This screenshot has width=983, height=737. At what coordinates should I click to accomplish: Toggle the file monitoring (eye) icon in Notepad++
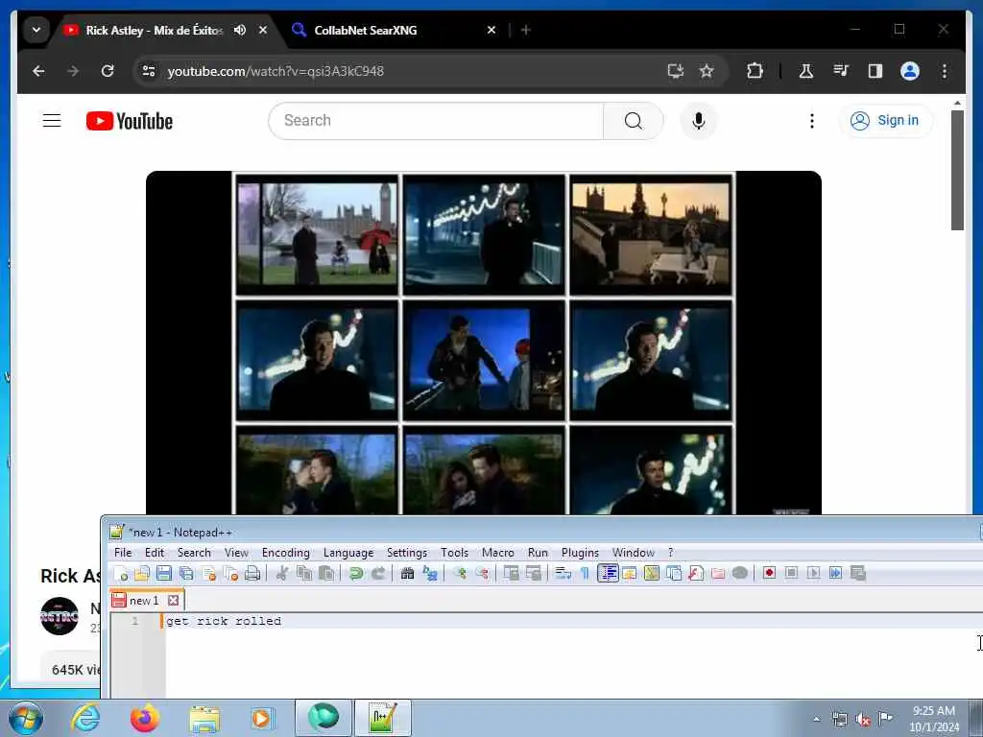(740, 573)
